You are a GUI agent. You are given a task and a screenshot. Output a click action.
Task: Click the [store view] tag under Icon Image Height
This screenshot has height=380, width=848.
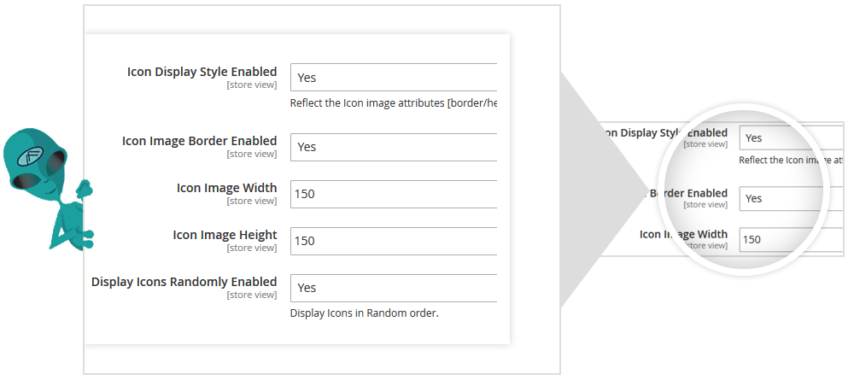tap(251, 248)
